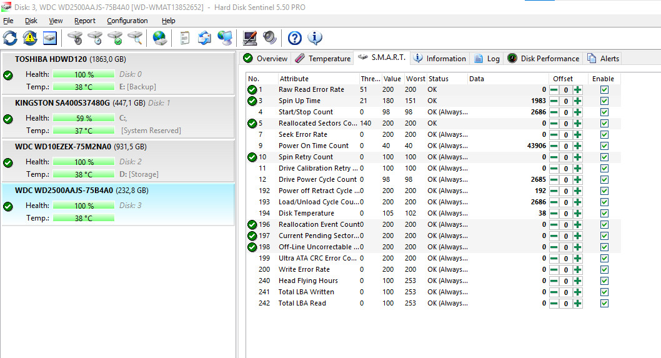661x358 pixels.
Task: Increase offset for Spin Up Time
Action: pyautogui.click(x=577, y=101)
